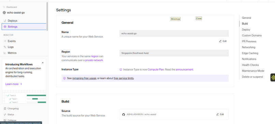Image resolution: width=275 pixels, height=124 pixels.
Task: Read the announcement link
Action: tap(184, 69)
